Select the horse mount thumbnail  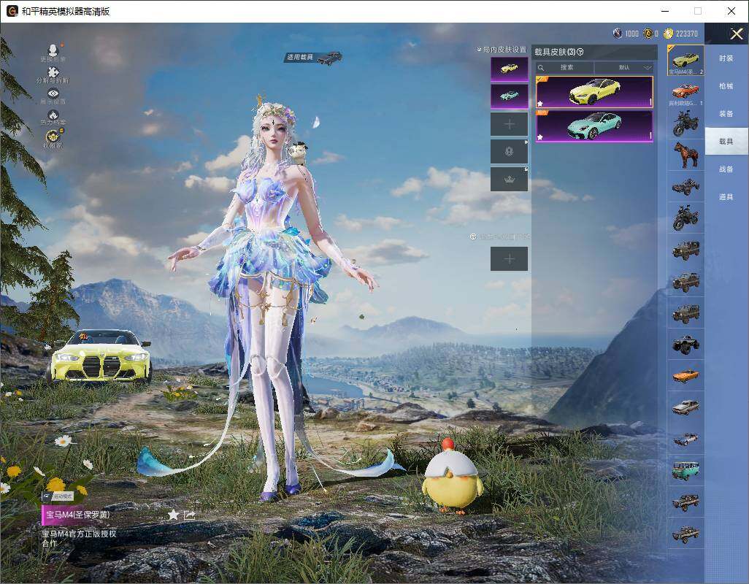click(x=685, y=155)
